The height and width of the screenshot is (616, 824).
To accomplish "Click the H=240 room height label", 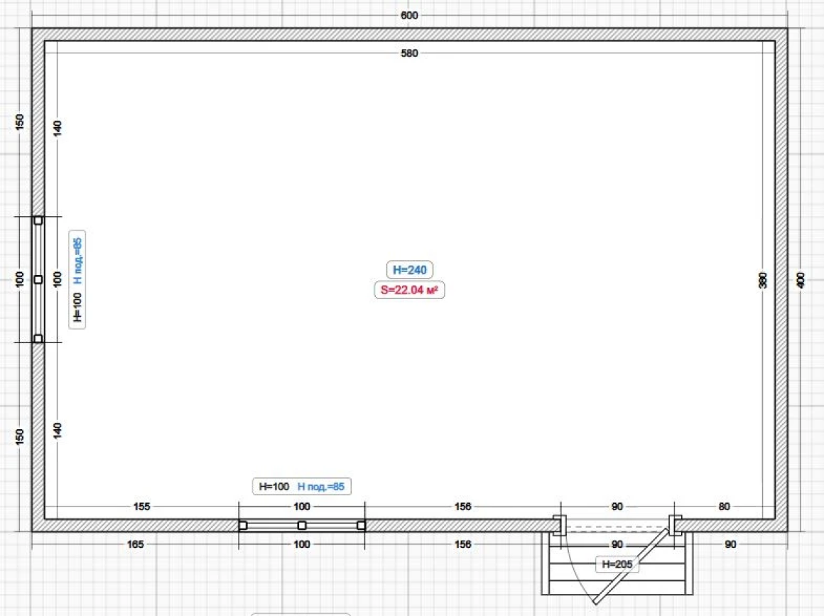I will point(408,270).
